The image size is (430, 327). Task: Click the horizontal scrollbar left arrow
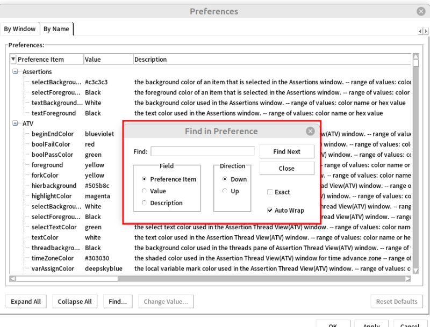click(12, 279)
